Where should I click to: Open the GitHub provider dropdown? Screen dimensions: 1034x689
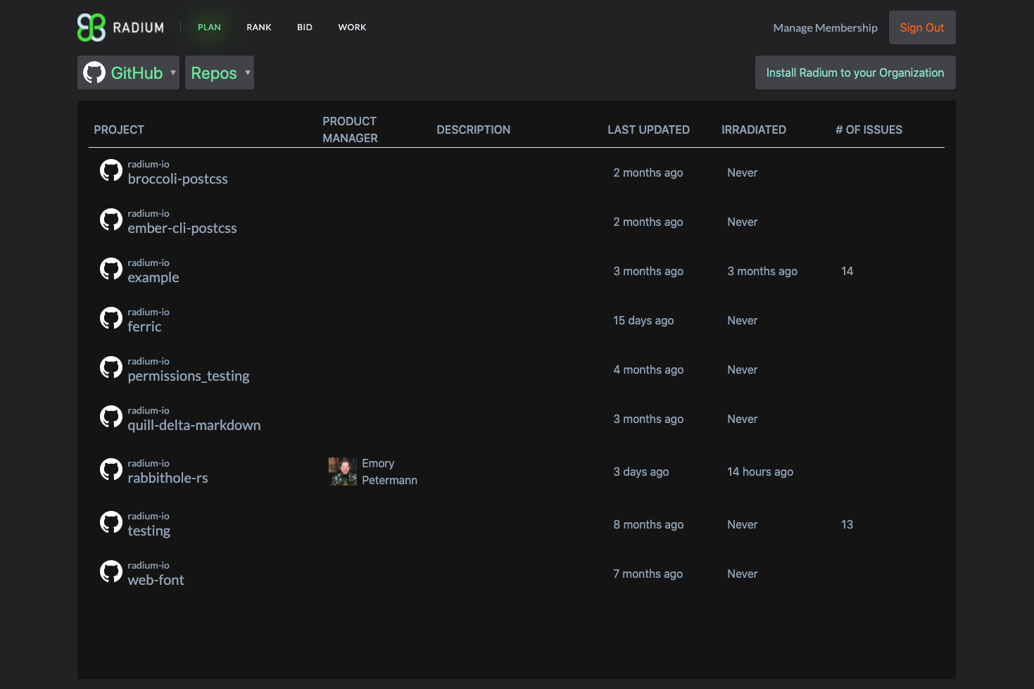(x=128, y=72)
